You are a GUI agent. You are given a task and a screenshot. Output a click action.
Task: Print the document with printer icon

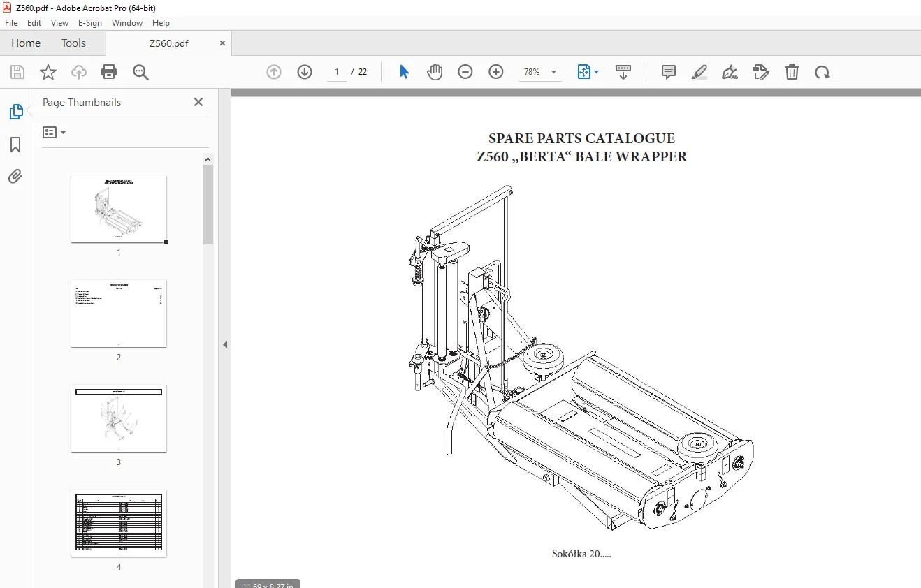point(109,72)
